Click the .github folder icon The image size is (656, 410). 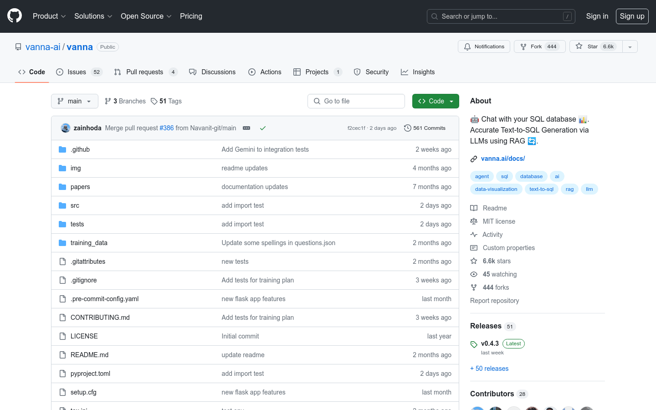point(62,149)
